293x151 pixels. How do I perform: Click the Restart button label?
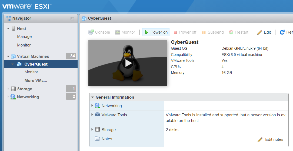click(242, 32)
